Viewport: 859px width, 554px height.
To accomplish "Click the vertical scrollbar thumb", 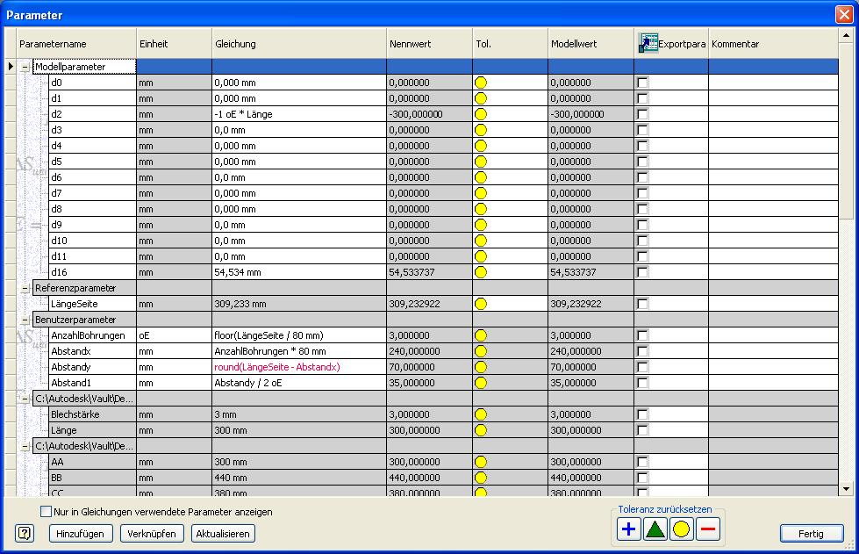I will coord(847,131).
